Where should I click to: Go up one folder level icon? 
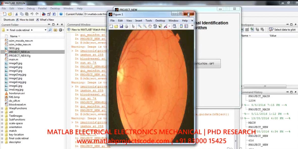[x=55, y=30]
